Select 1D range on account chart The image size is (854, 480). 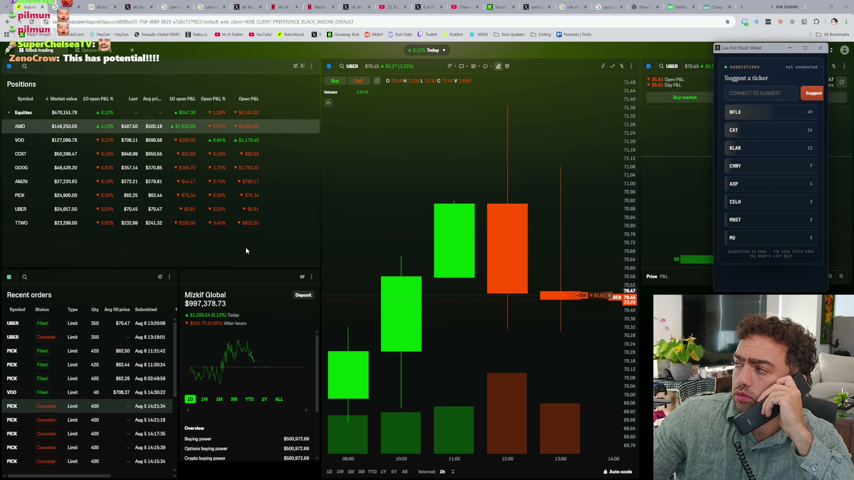pos(190,399)
